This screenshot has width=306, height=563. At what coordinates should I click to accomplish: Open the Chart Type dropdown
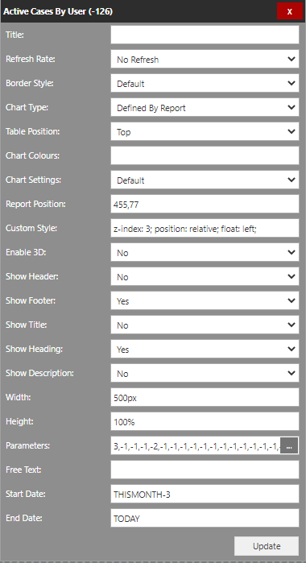pos(205,107)
